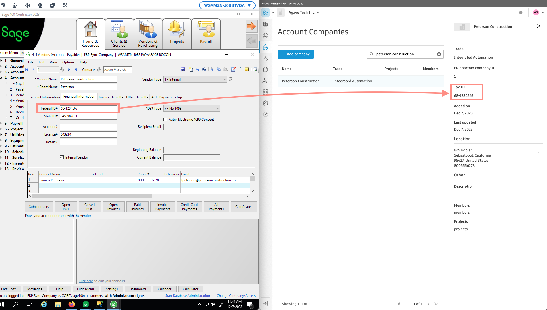547x310 pixels.
Task: Open the record number lookup arrow
Action: pyautogui.click(x=62, y=69)
